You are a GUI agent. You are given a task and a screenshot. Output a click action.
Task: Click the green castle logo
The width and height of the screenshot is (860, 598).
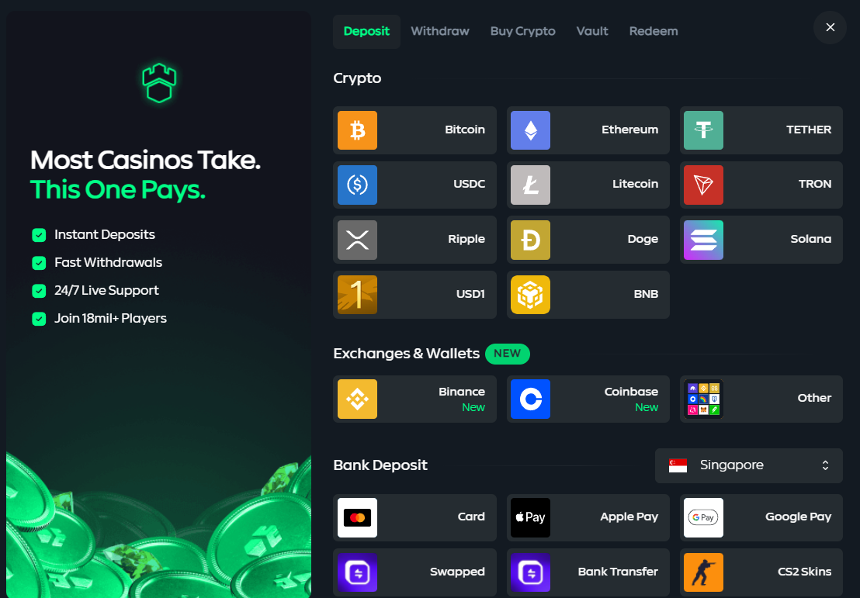159,83
